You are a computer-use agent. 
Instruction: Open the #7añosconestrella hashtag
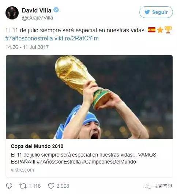coord(29,39)
